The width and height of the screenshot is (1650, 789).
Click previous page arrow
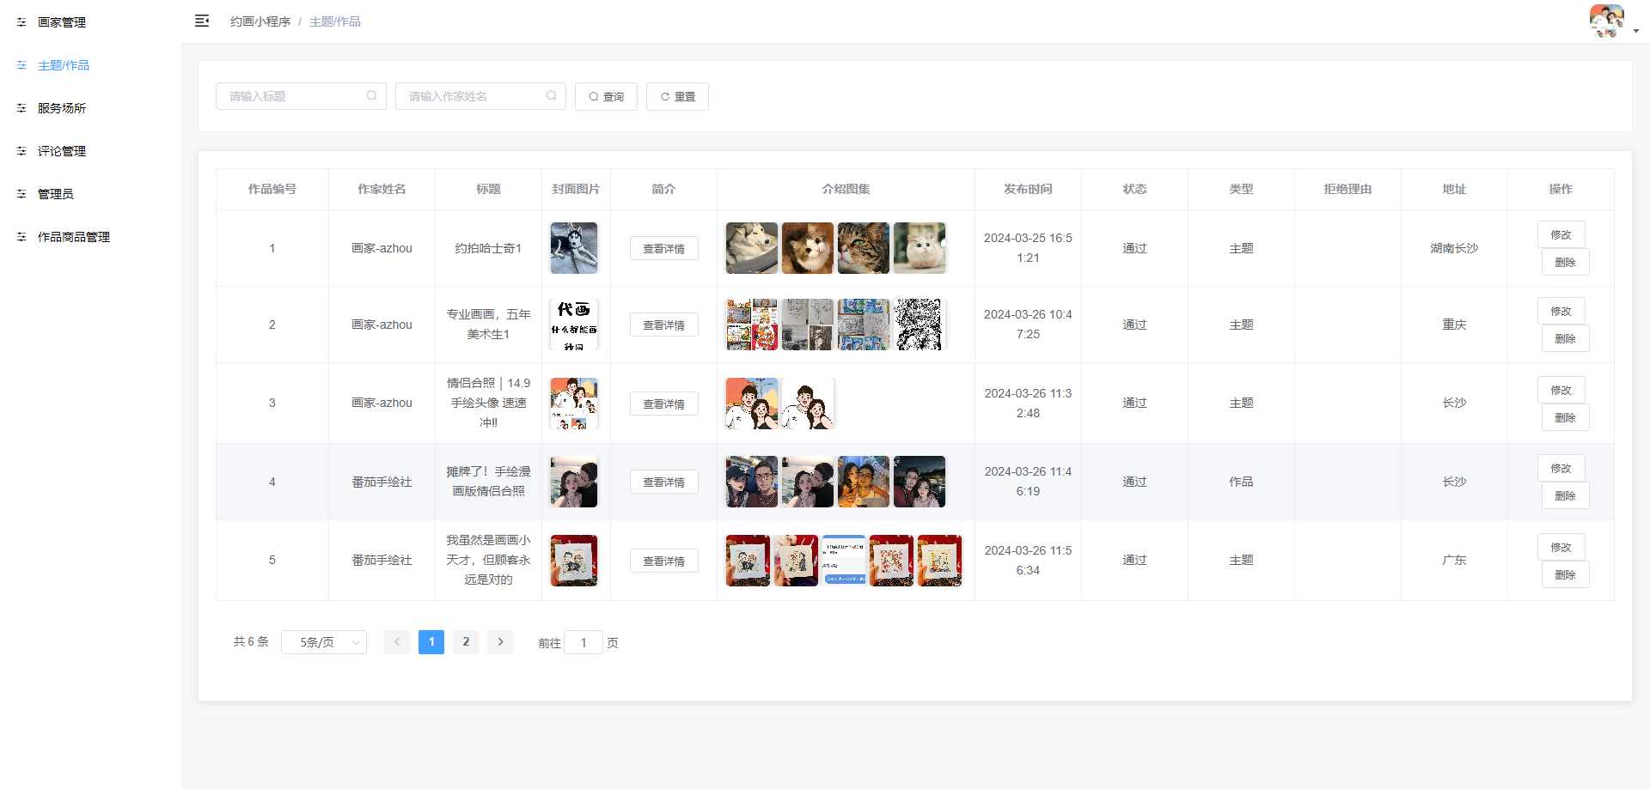pyautogui.click(x=397, y=642)
